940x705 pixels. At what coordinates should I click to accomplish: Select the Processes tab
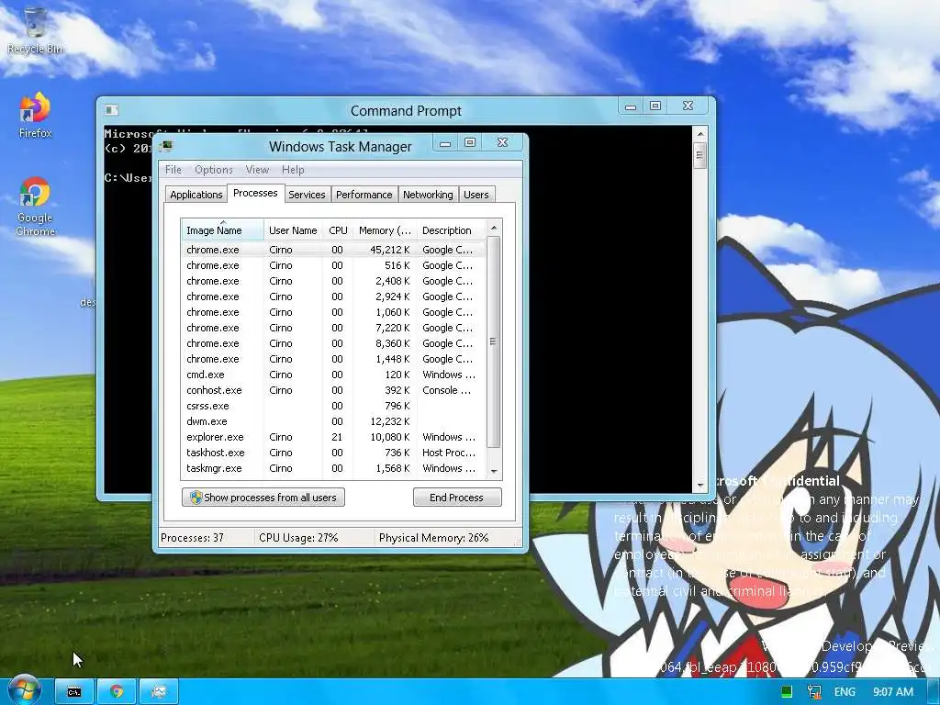[x=255, y=193]
